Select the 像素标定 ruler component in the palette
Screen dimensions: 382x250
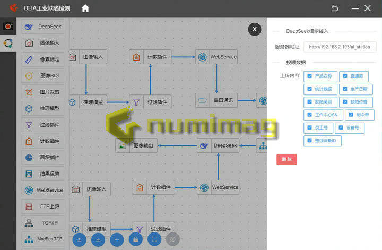coord(43,59)
